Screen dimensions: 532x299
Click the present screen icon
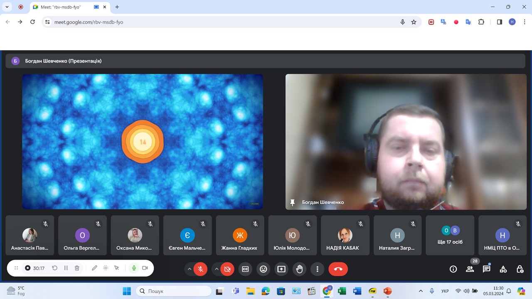click(281, 269)
